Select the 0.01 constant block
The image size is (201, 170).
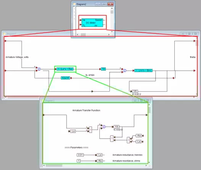(80, 155)
